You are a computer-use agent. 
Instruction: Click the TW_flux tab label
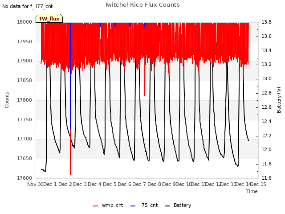49,19
